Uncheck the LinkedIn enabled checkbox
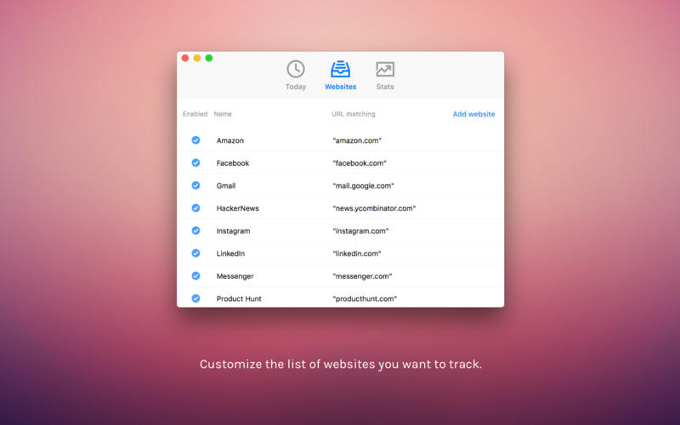680x425 pixels. click(196, 252)
